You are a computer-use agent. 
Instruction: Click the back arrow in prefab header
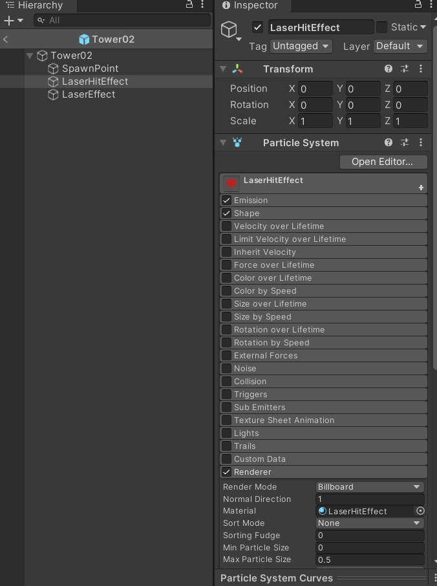pos(6,39)
